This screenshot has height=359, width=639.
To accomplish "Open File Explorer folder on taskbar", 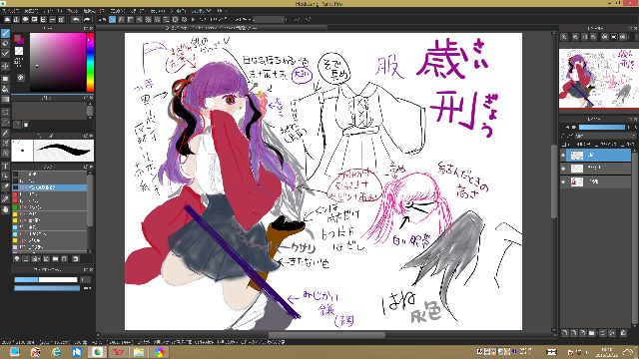I will [139, 352].
